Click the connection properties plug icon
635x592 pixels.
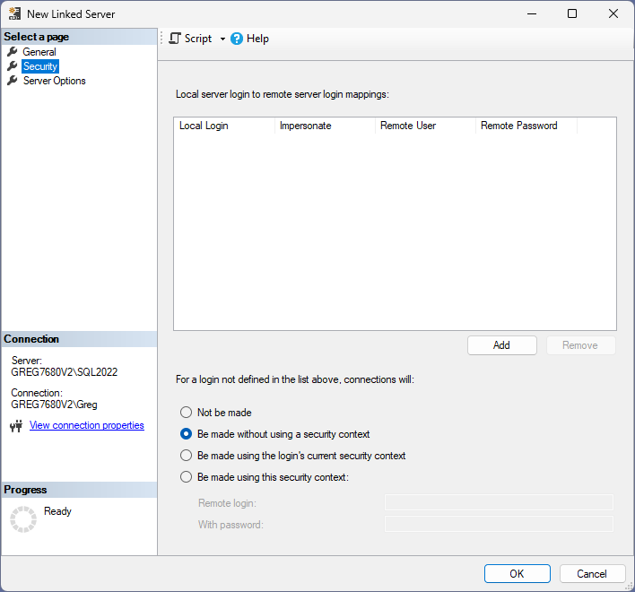(15, 426)
